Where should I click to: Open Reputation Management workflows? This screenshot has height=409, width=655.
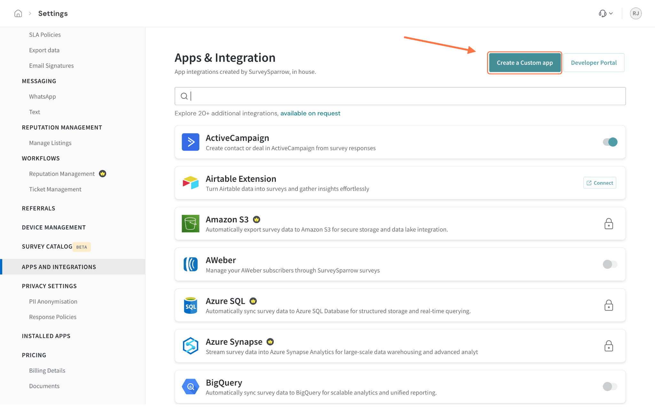(62, 174)
